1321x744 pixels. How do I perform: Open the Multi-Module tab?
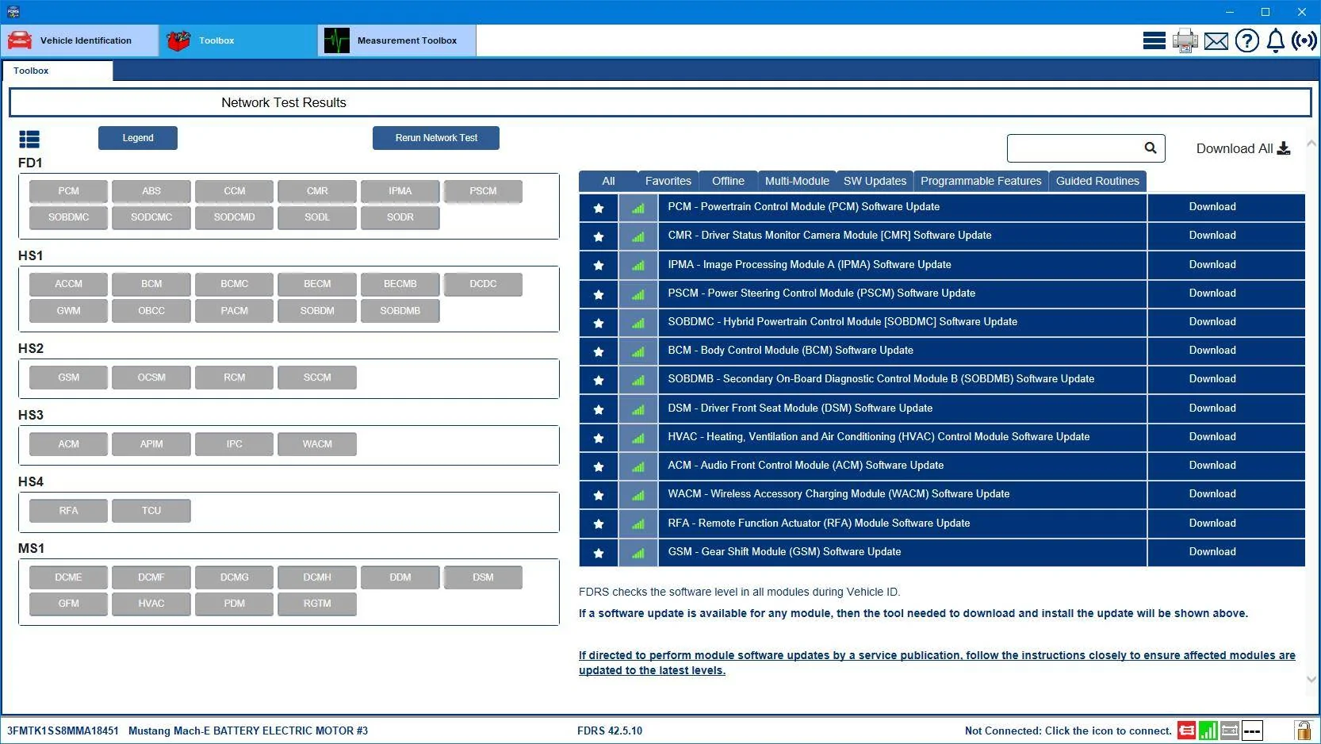pyautogui.click(x=797, y=181)
